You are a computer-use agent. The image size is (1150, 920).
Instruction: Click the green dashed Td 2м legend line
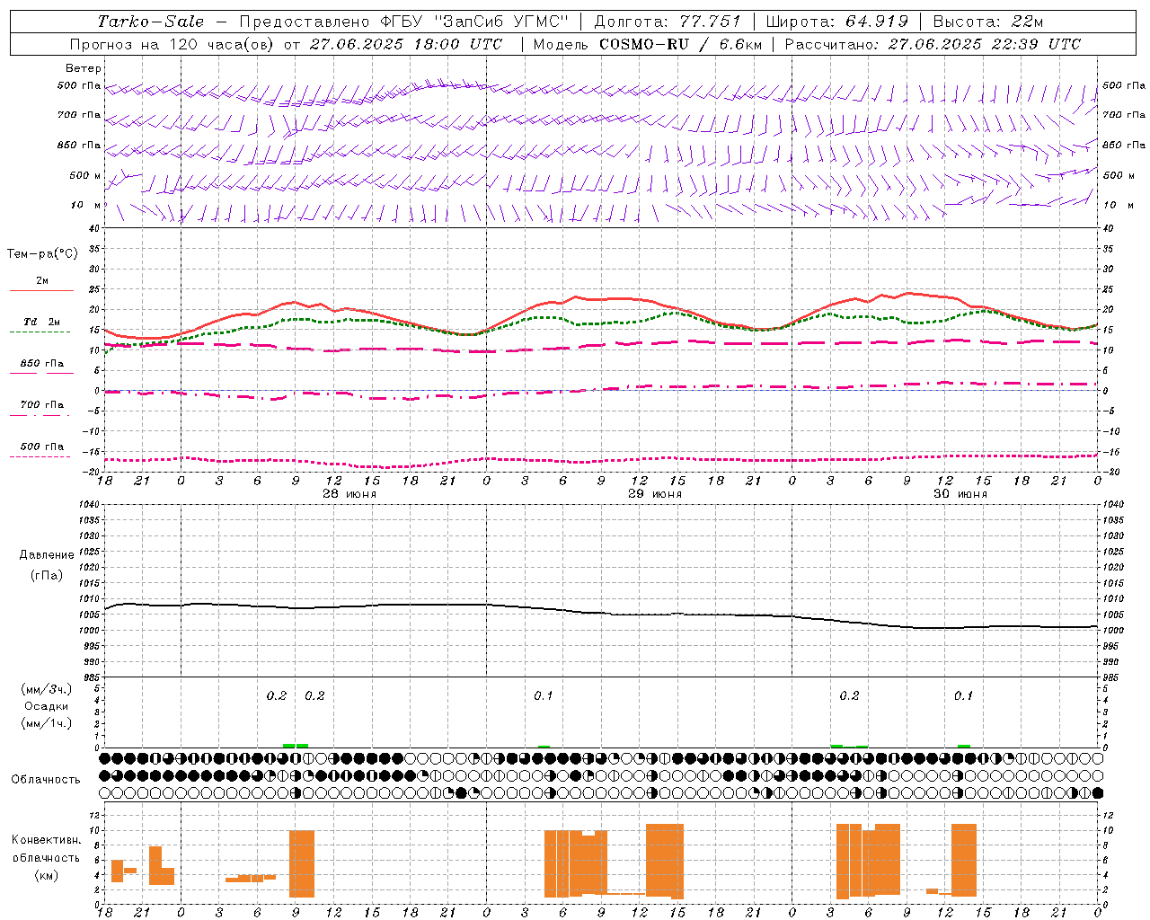point(40,332)
